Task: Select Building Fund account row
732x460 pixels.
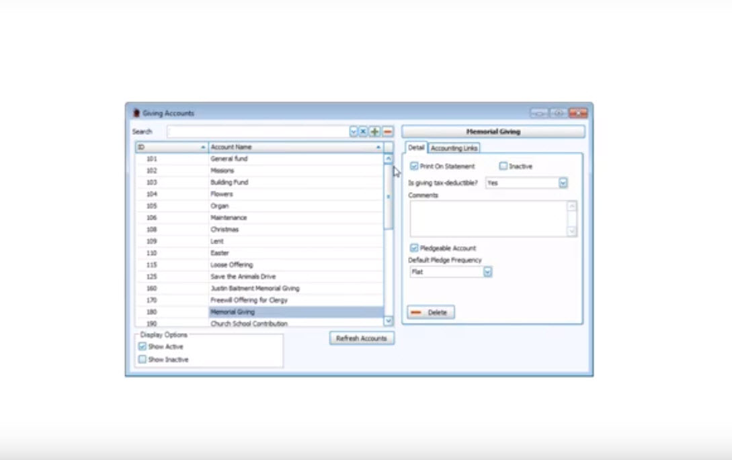Action: pyautogui.click(x=230, y=183)
